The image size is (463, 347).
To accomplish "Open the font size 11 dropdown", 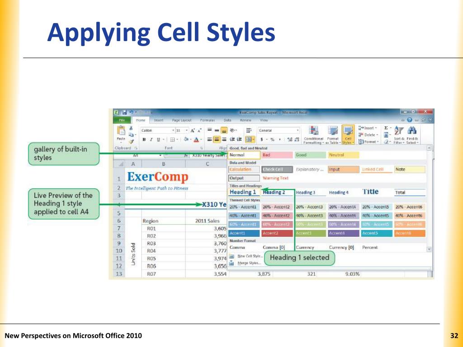I will tap(187, 131).
